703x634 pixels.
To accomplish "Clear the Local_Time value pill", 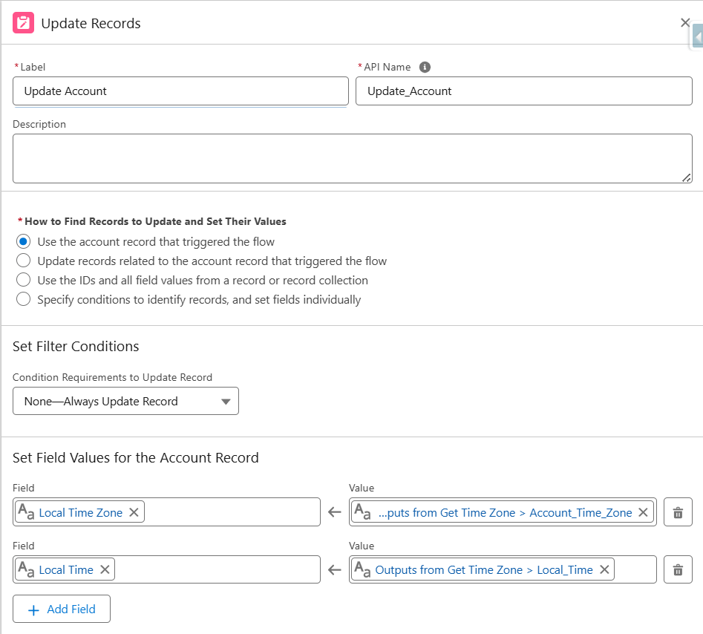I will tap(604, 569).
